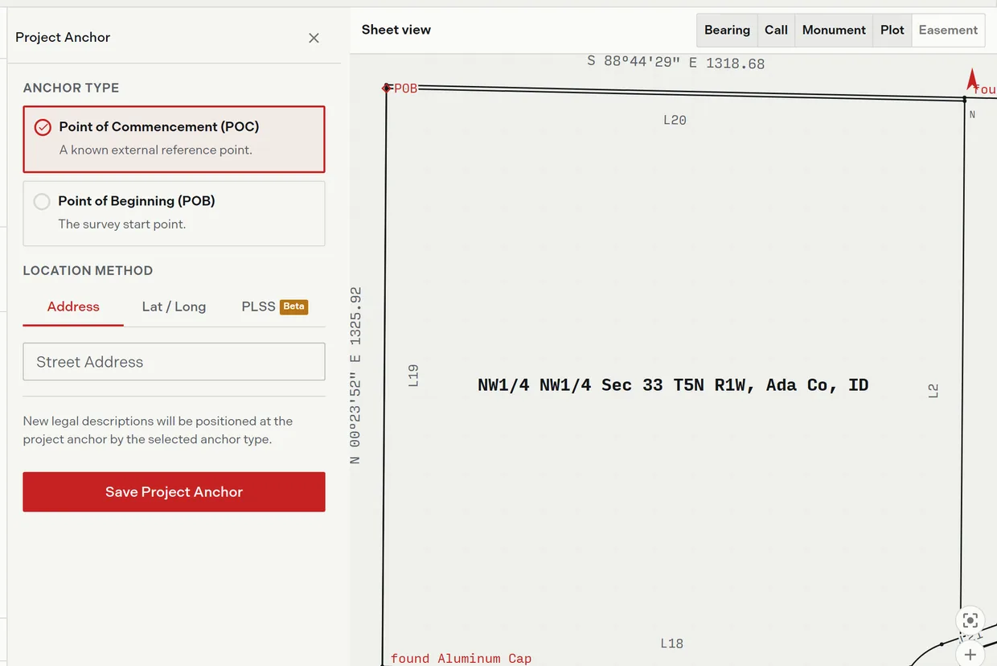Toggle the Bearing labels button
This screenshot has height=666, width=997.
pos(727,30)
